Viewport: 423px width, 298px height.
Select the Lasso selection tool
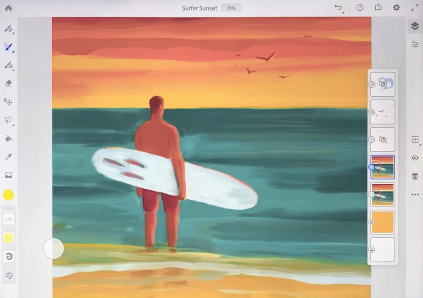click(8, 120)
